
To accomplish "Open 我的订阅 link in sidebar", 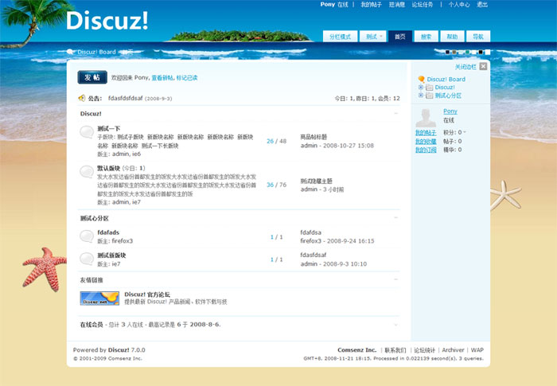I will (426, 150).
